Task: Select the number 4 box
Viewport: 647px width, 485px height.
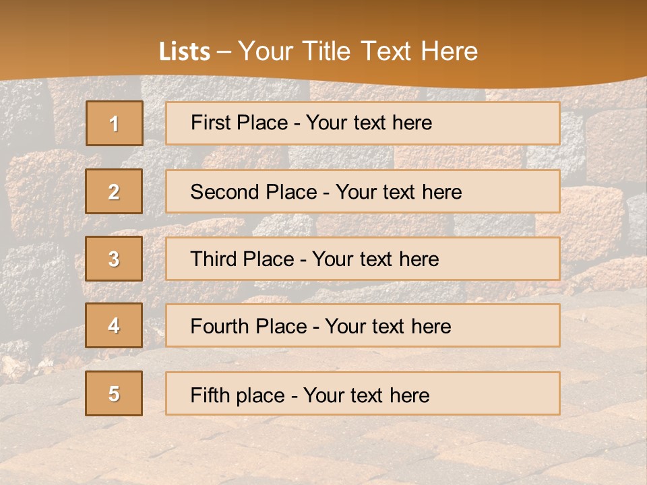Action: (x=114, y=325)
